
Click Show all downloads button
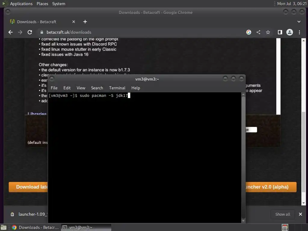(x=283, y=214)
